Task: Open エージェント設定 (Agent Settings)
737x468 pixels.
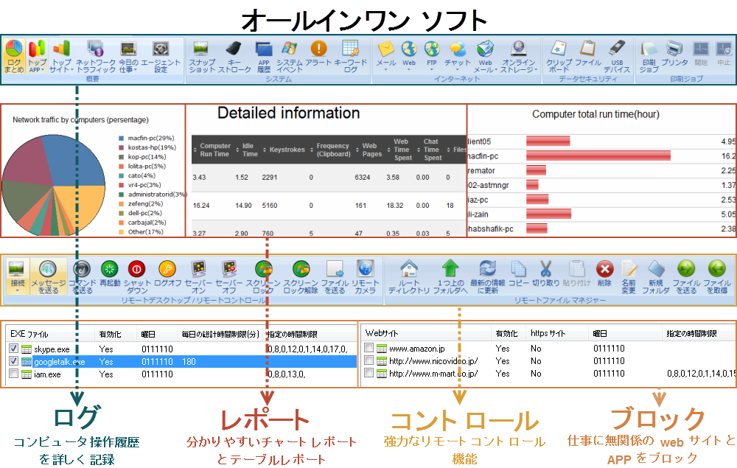Action: point(160,56)
